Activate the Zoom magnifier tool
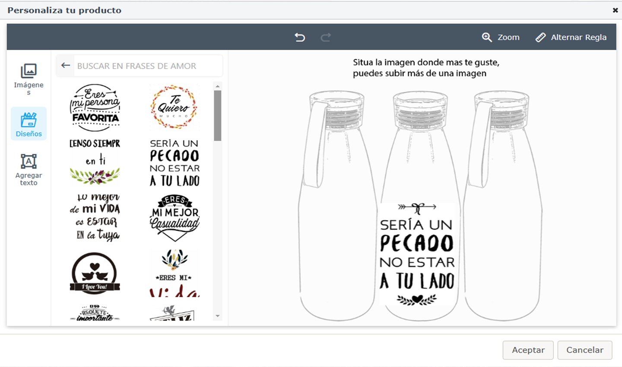The width and height of the screenshot is (622, 367). (501, 37)
